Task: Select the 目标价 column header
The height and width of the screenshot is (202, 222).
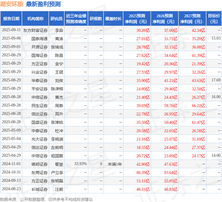Action: tap(214, 19)
